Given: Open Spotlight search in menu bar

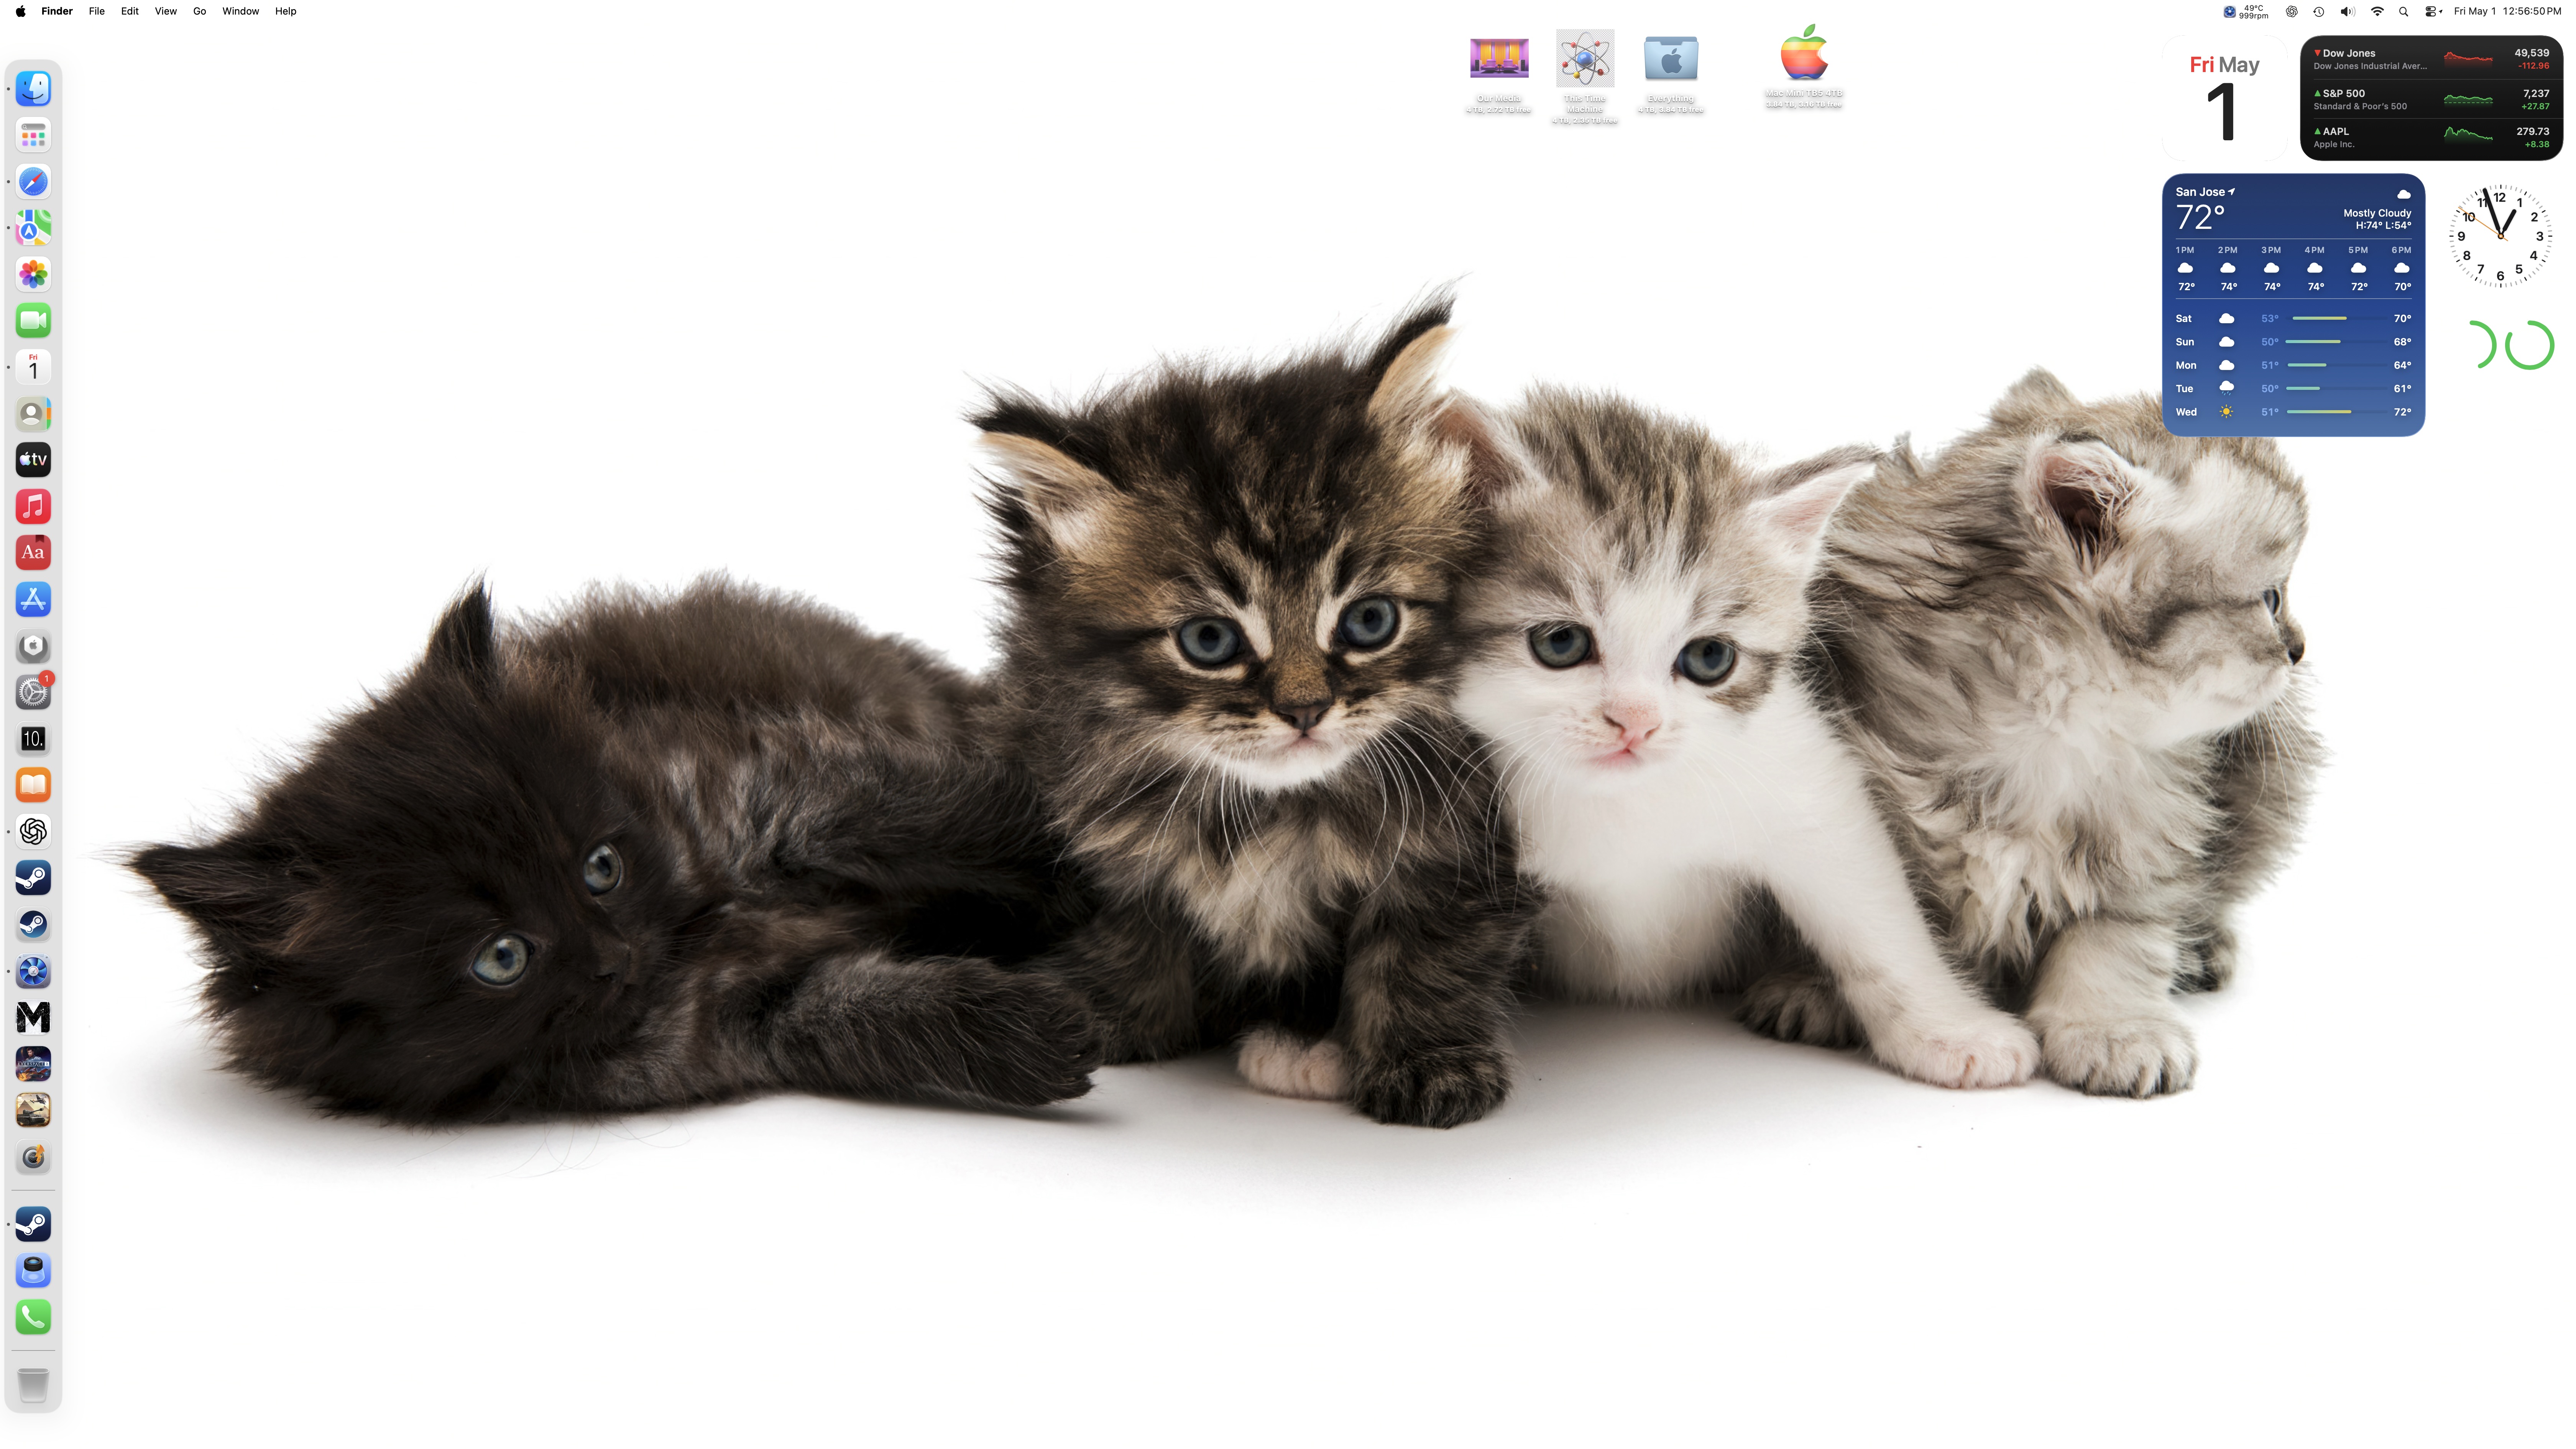Looking at the screenshot, I should point(2403,11).
